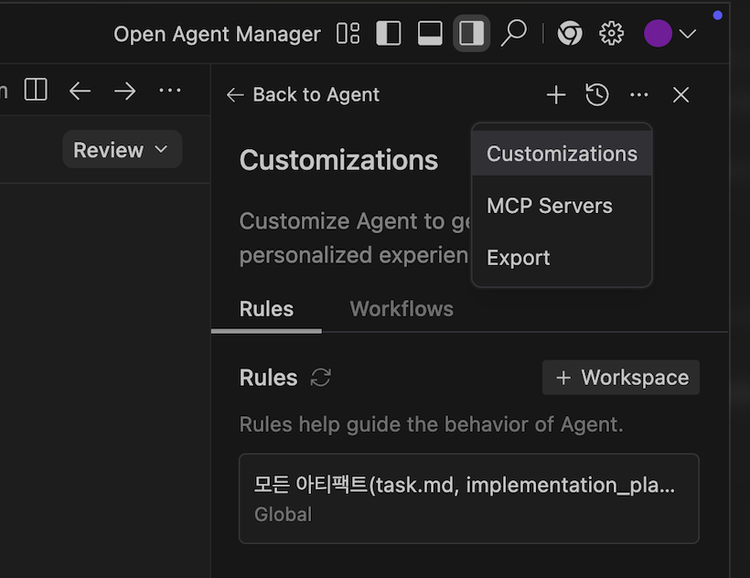The image size is (750, 578).
Task: Click the split editor icon
Action: [x=36, y=91]
